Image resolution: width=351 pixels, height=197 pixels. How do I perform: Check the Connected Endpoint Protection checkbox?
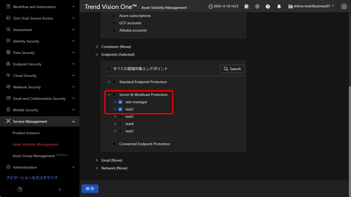pyautogui.click(x=114, y=144)
